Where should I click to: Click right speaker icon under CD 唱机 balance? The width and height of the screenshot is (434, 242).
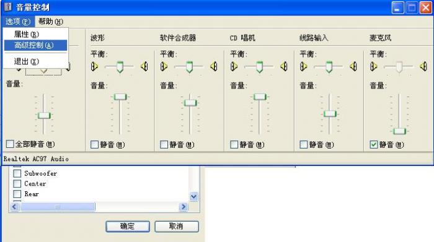point(284,66)
